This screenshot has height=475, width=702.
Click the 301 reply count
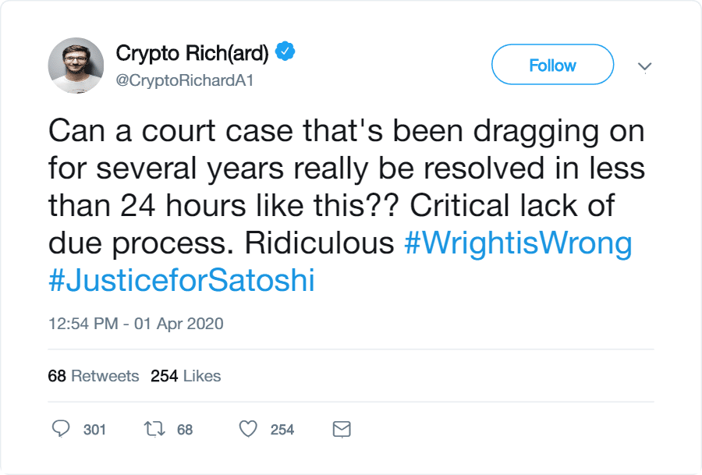click(x=94, y=429)
